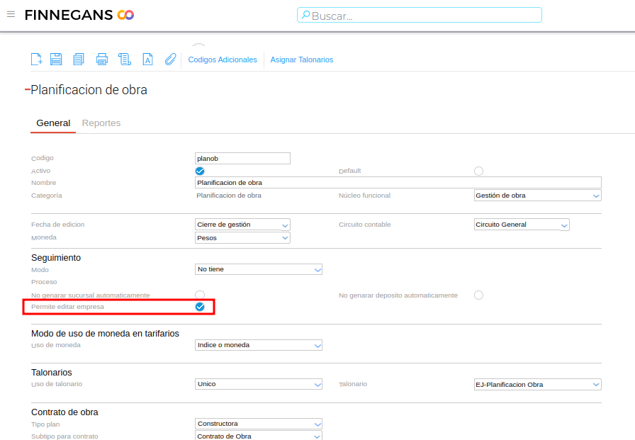The height and width of the screenshot is (440, 635).
Task: Open Codigos Adicionales
Action: pyautogui.click(x=223, y=60)
